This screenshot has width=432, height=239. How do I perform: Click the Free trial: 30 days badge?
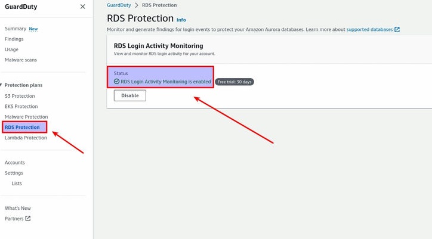[234, 82]
